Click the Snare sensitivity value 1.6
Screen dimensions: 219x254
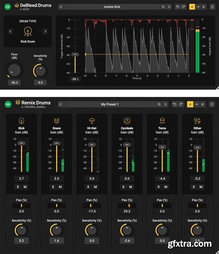click(x=57, y=241)
